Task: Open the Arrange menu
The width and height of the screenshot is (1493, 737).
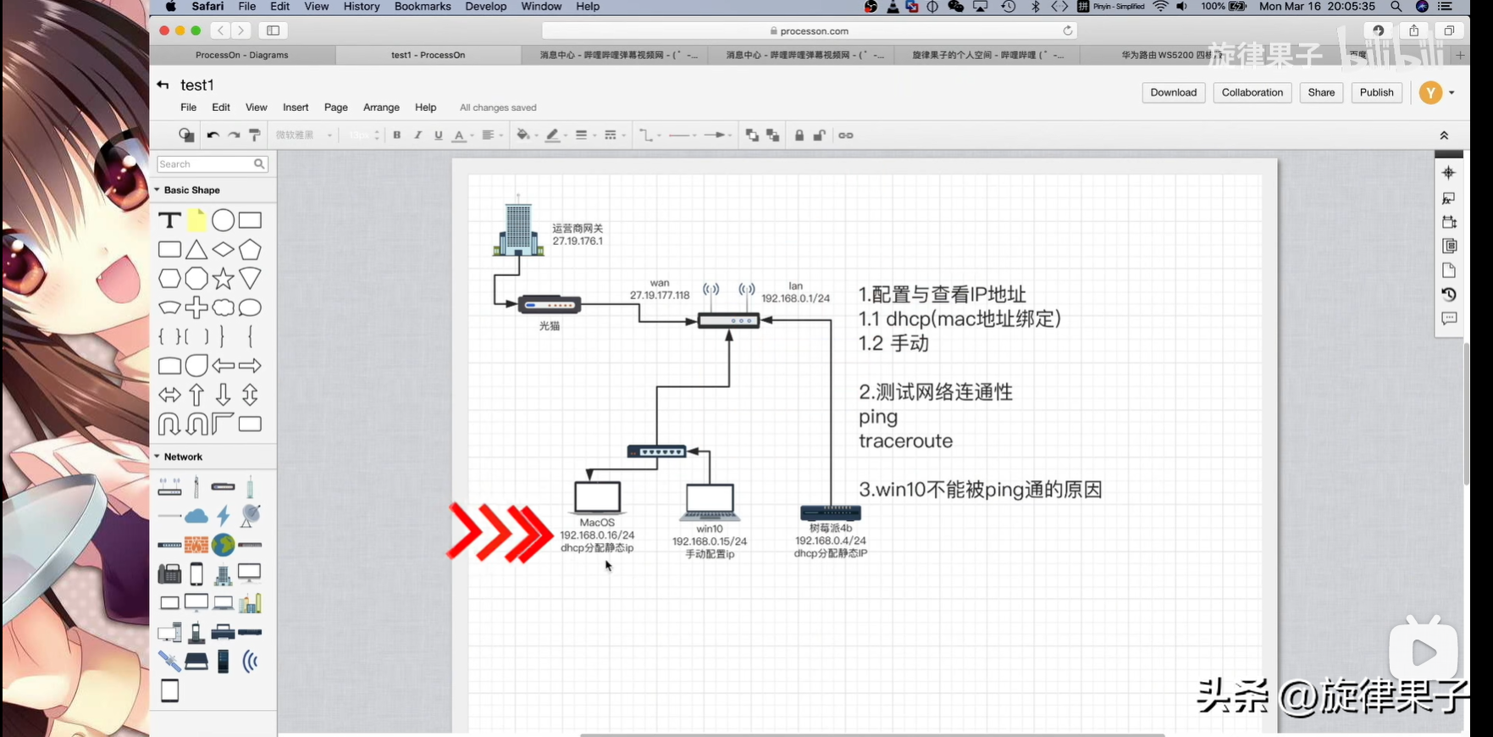Action: pos(381,108)
